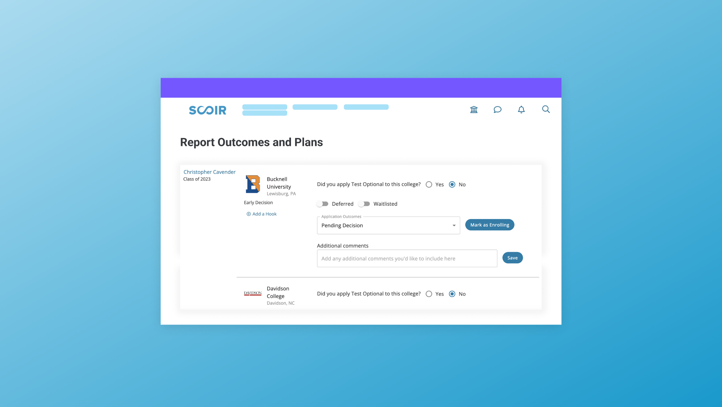The image size is (722, 407).
Task: Toggle the Deferred switch for Bucknell
Action: pos(323,203)
